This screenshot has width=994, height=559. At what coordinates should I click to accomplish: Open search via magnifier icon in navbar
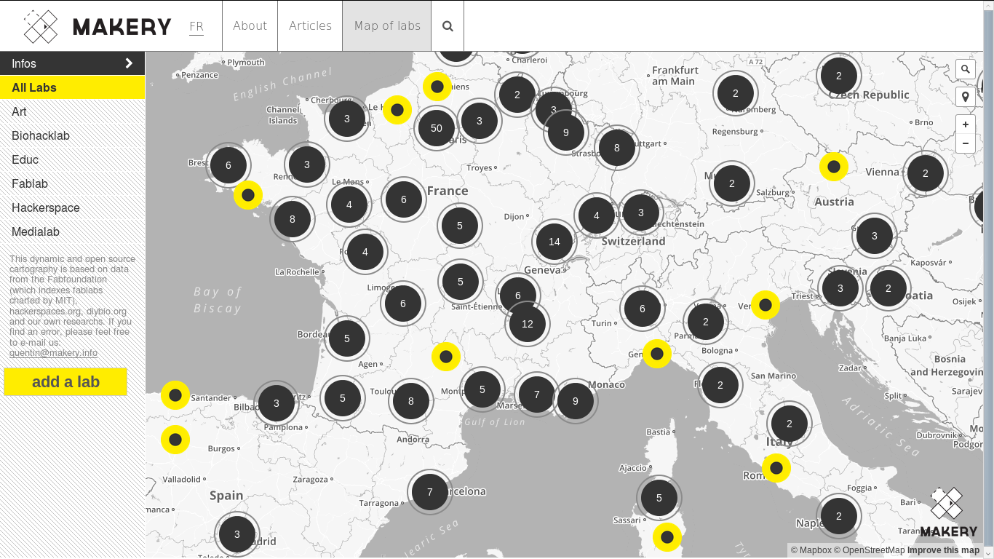click(x=448, y=26)
